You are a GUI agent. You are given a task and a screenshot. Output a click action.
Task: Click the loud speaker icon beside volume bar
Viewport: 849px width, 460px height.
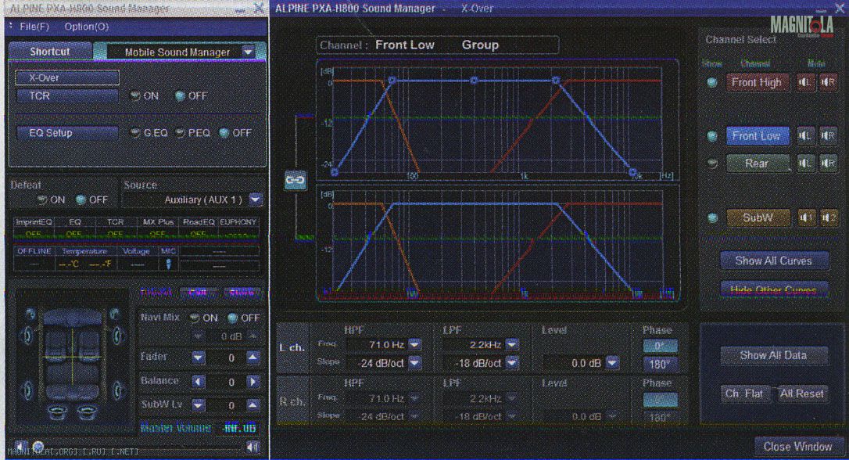253,447
